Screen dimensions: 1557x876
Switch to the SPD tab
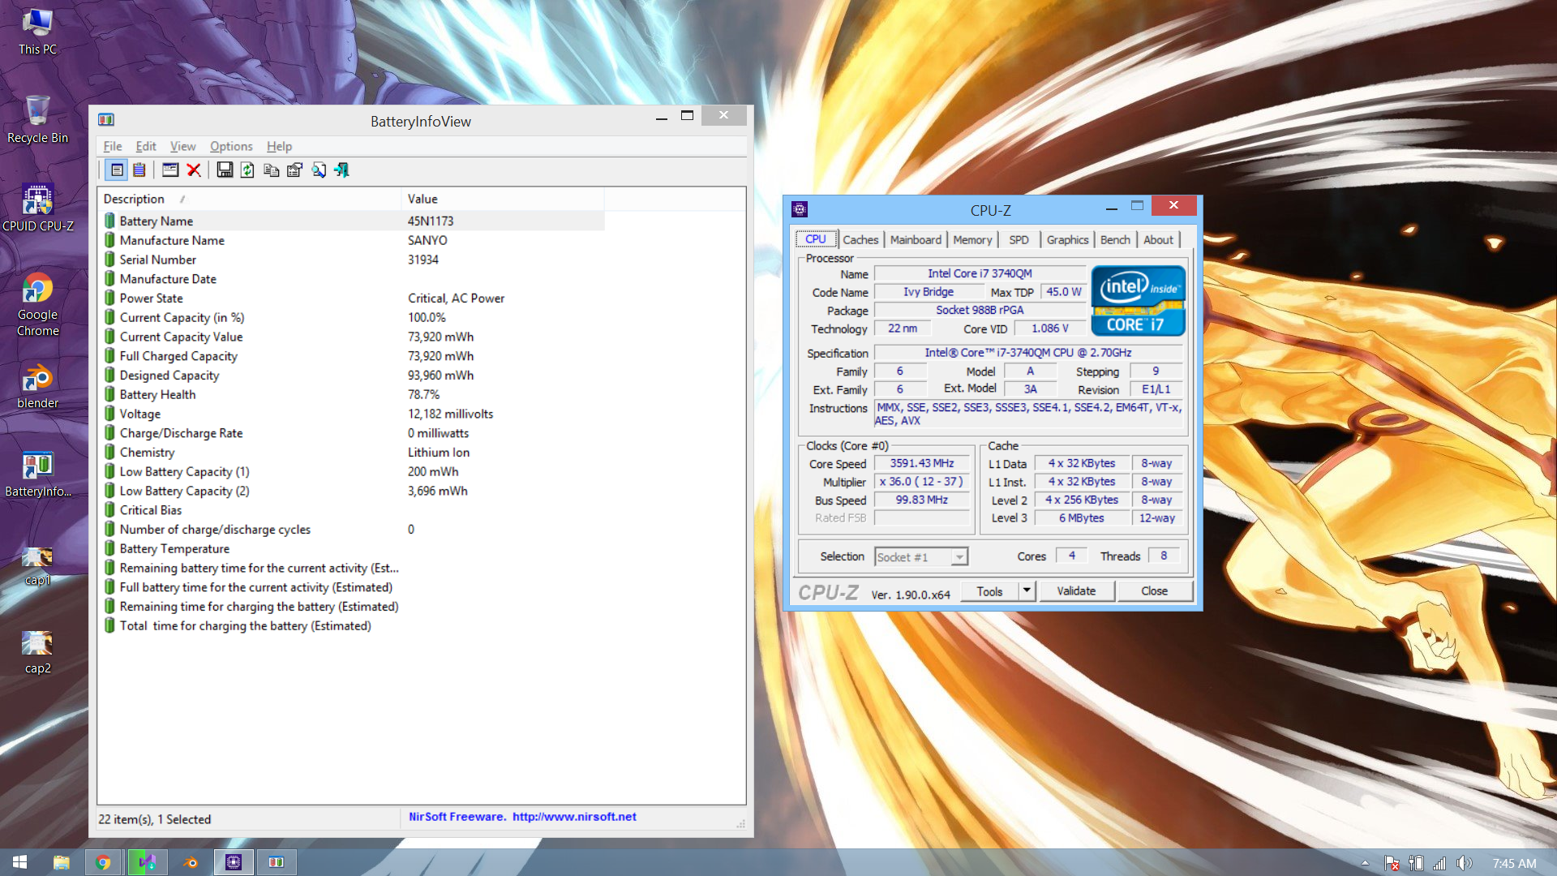pos(1019,239)
